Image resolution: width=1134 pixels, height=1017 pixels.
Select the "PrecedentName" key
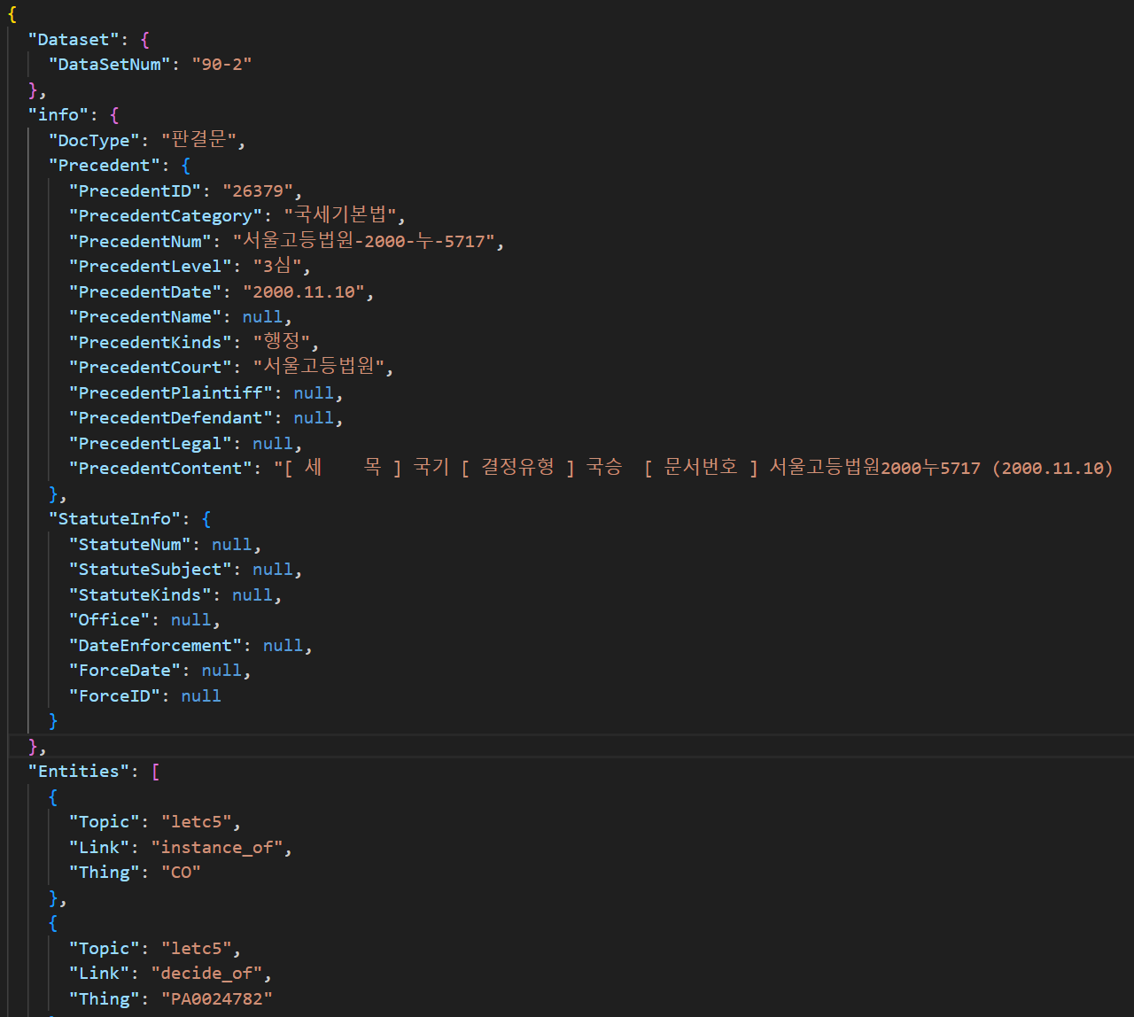coord(145,317)
